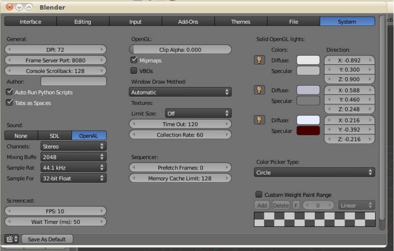394x251 pixels.
Task: Decrease Memory Cache Limit with left arrow
Action: (x=134, y=178)
